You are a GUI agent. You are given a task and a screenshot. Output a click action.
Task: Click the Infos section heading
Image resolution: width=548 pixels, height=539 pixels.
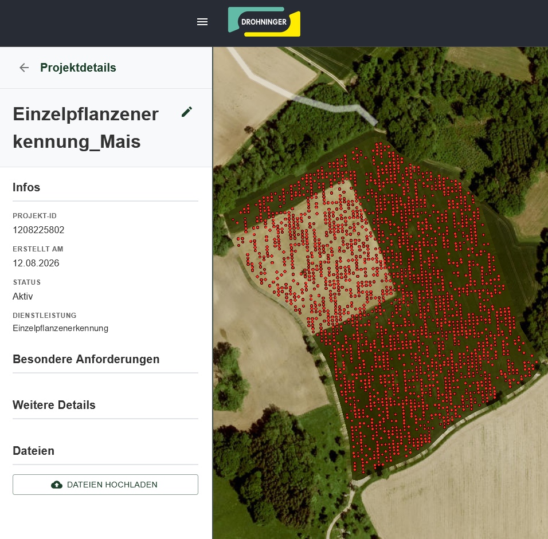coord(26,187)
